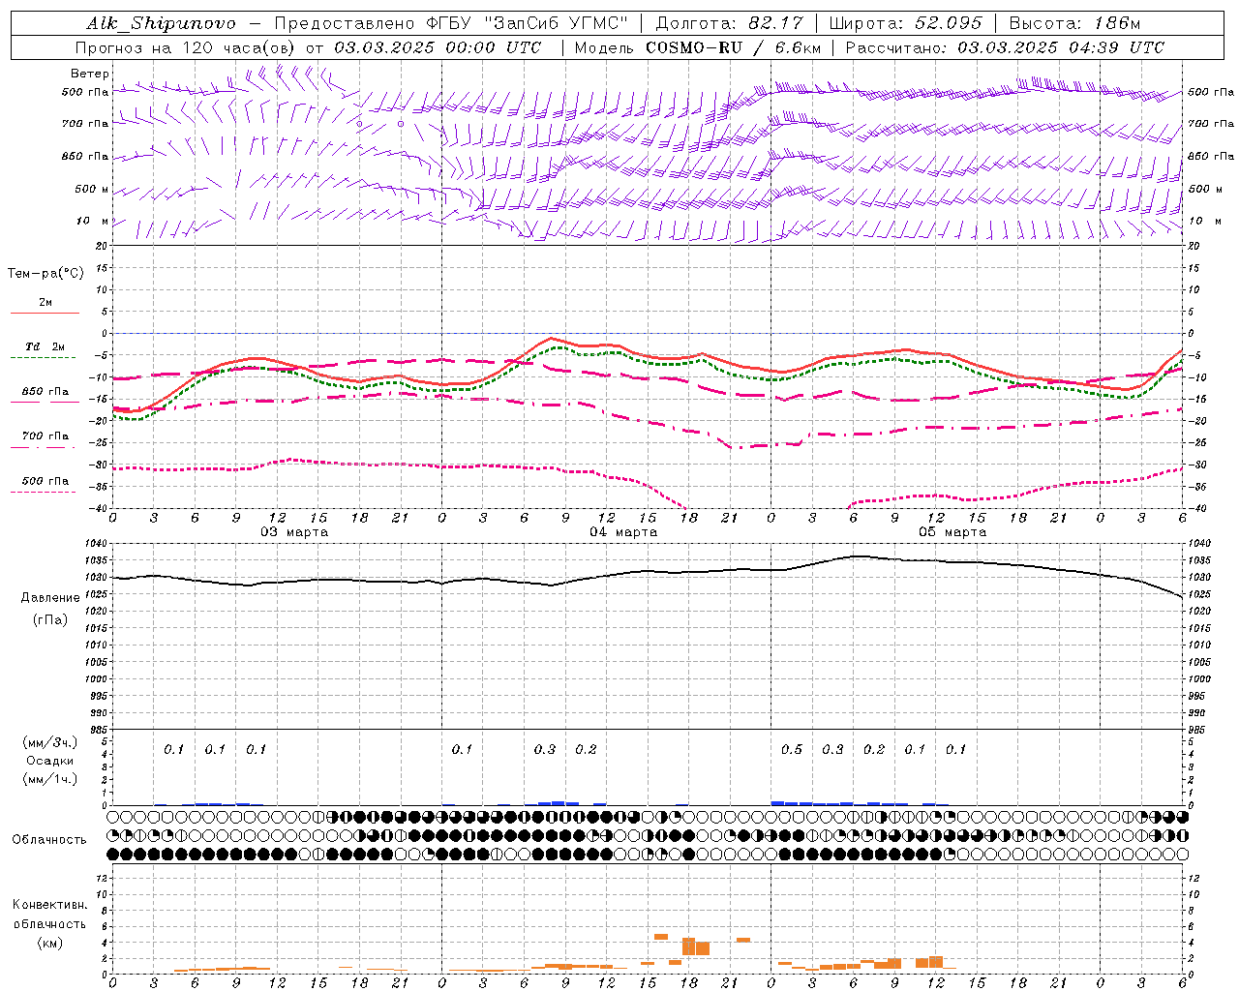The image size is (1239, 991).
Task: Click the Облачность panel label
Action: tap(49, 840)
